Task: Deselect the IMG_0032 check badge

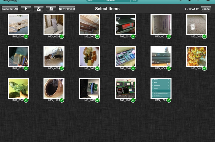Action: pyautogui.click(x=98, y=69)
